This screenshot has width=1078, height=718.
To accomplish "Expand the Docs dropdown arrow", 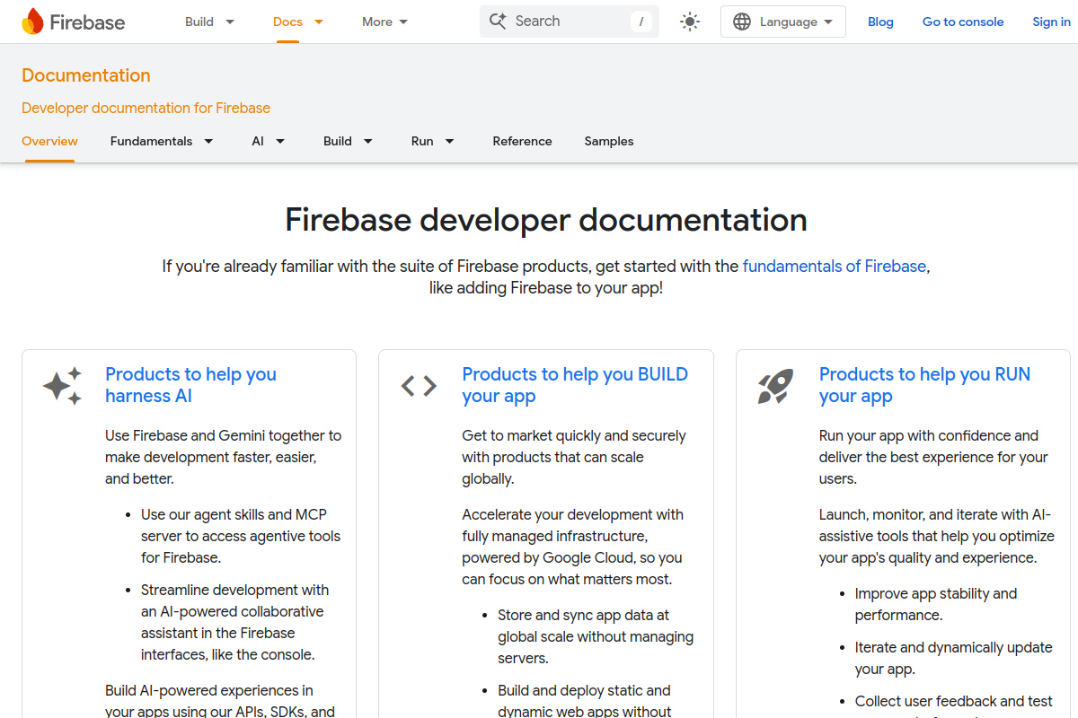I will pos(318,22).
